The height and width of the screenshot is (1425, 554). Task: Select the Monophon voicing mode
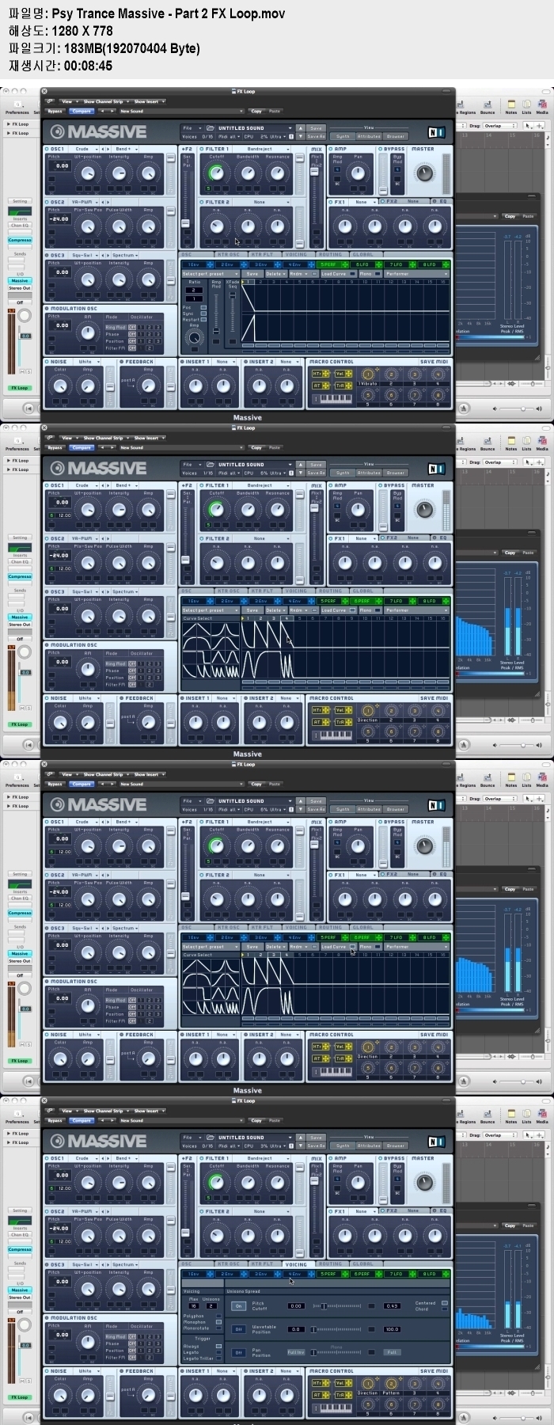coord(219,1322)
